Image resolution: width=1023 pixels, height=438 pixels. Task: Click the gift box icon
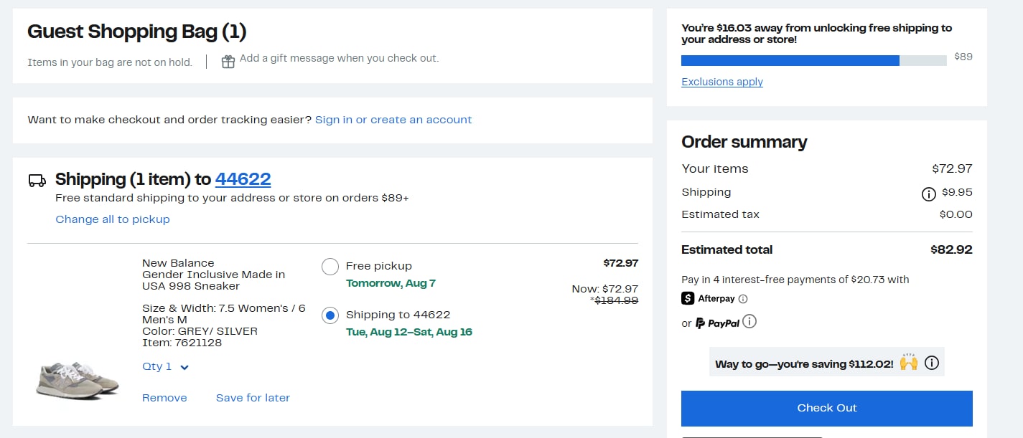coord(228,62)
